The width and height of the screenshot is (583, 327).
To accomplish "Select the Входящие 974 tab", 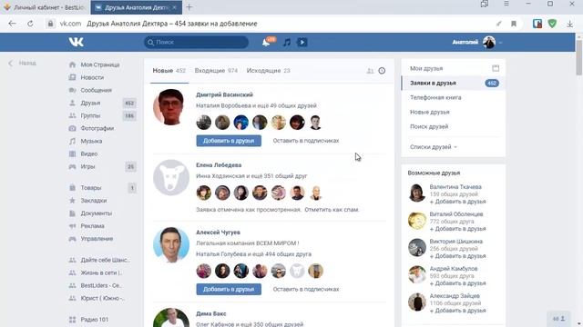I will pyautogui.click(x=216, y=71).
